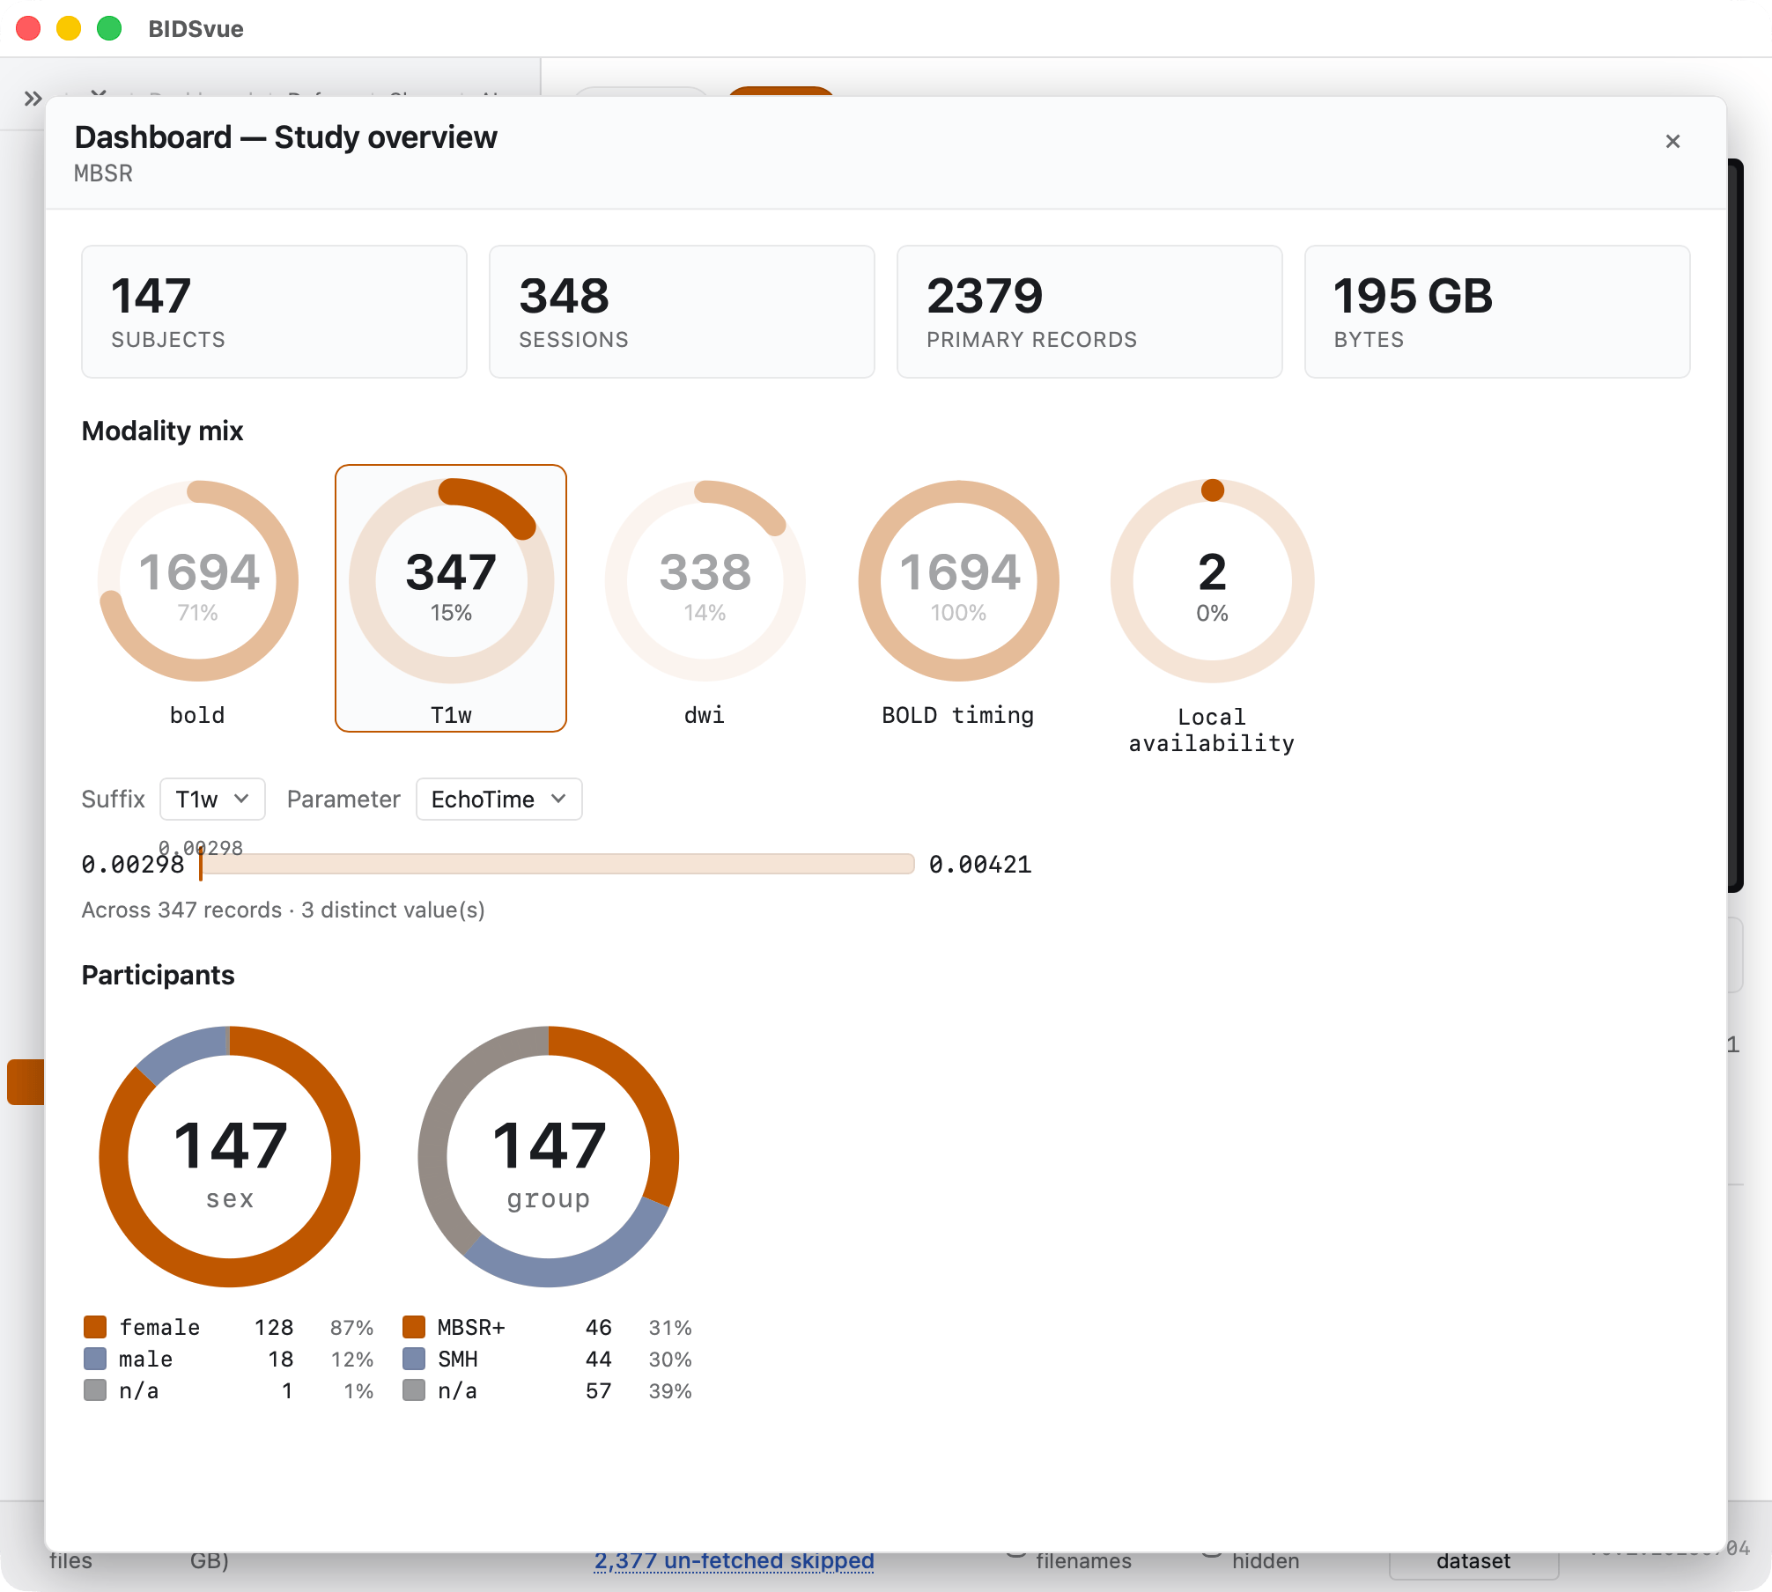Click the SMH legend color swatch
Image resolution: width=1772 pixels, height=1592 pixels.
414,1359
